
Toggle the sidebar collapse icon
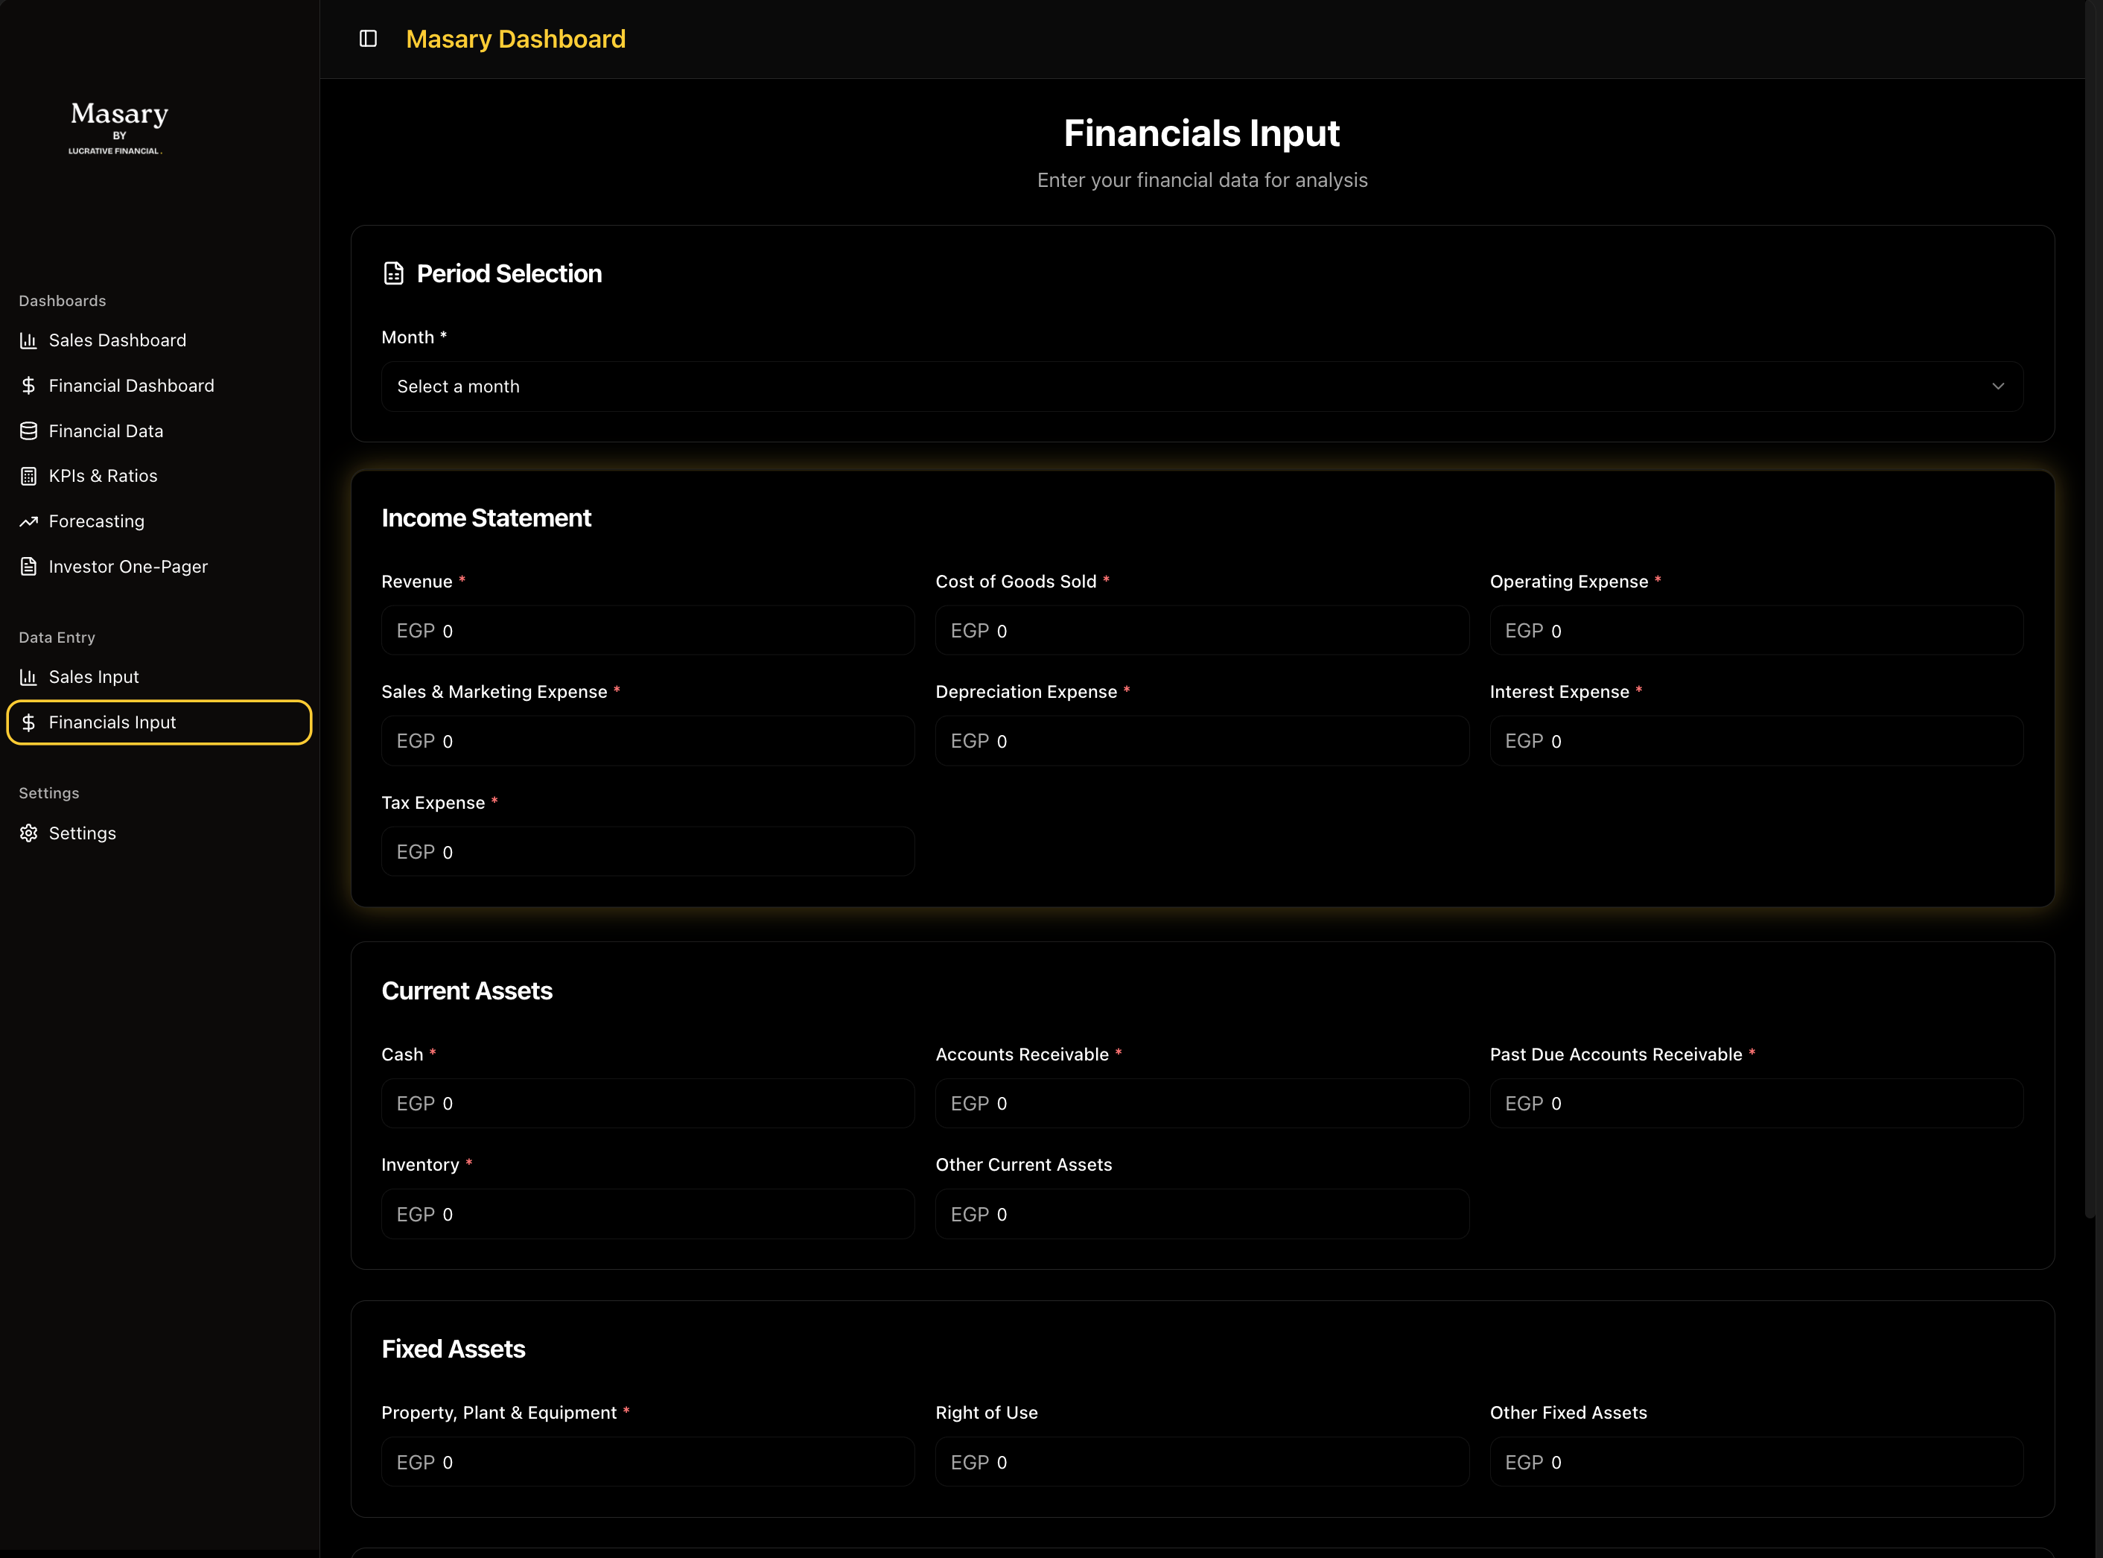click(x=368, y=39)
